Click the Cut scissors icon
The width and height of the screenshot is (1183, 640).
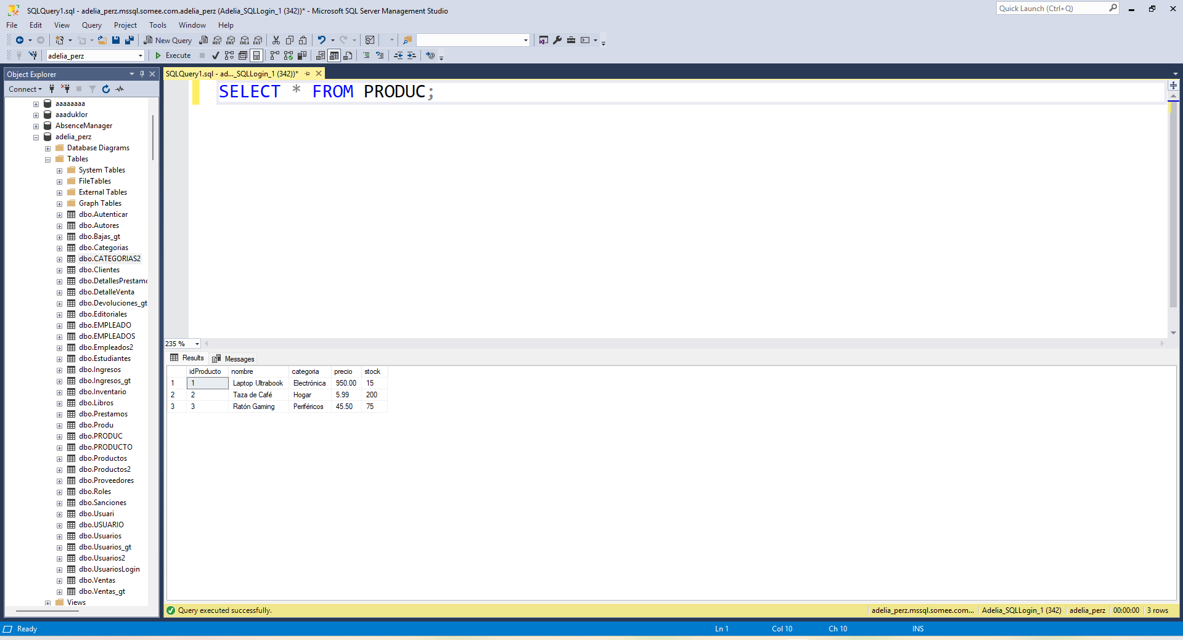coord(276,40)
